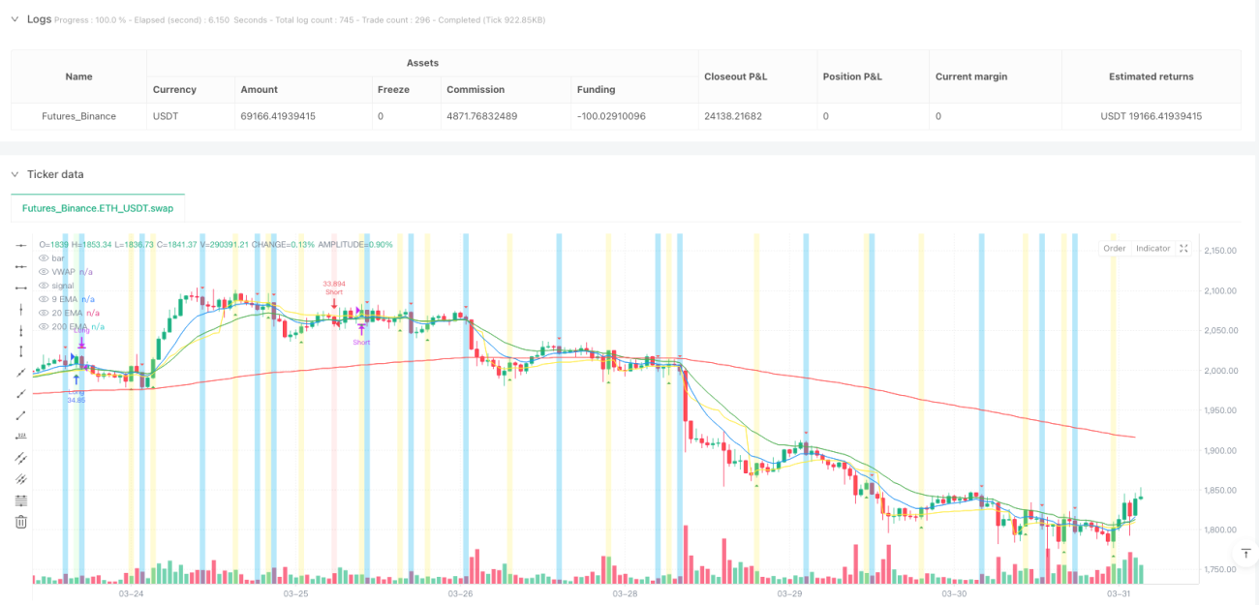The width and height of the screenshot is (1259, 605).
Task: Collapse the Logs section
Action: click(x=15, y=18)
